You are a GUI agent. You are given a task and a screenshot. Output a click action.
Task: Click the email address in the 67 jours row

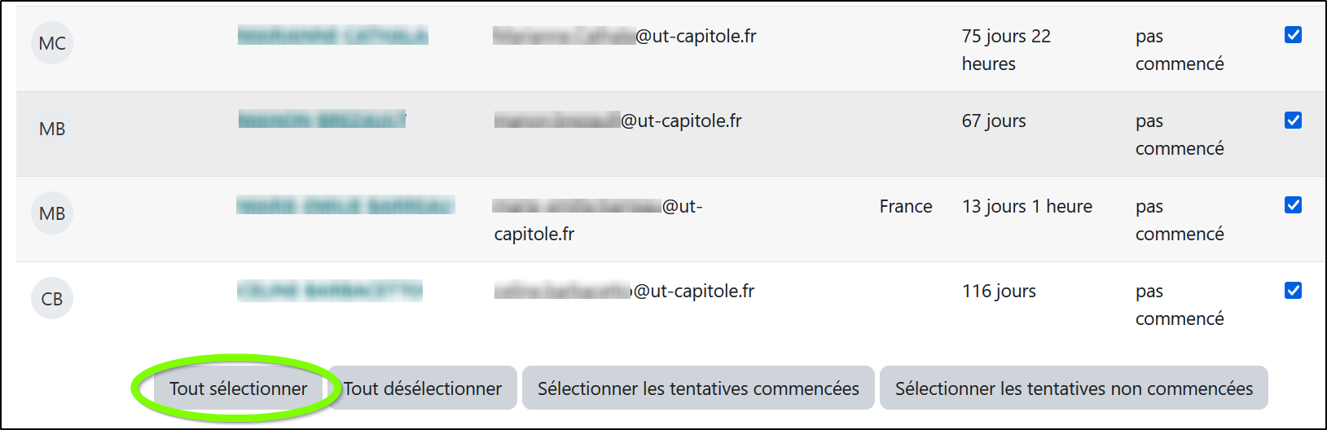point(618,121)
